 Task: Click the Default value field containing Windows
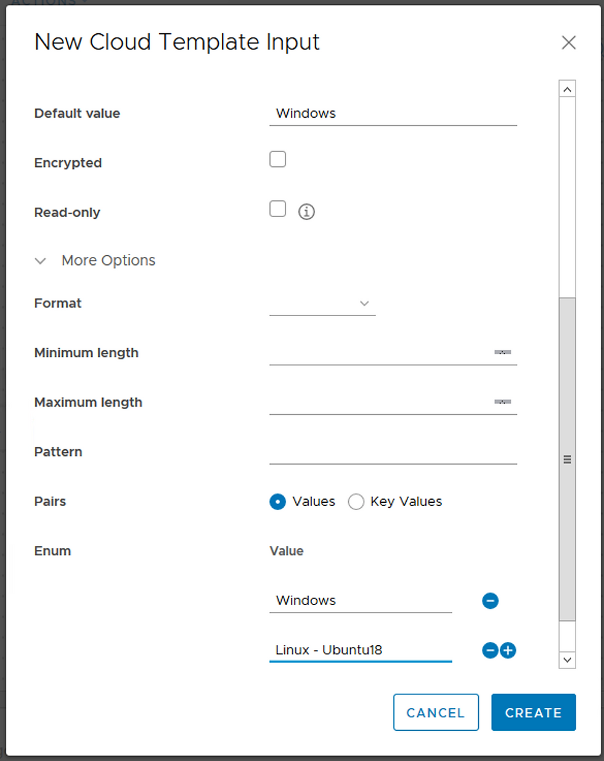pos(393,113)
